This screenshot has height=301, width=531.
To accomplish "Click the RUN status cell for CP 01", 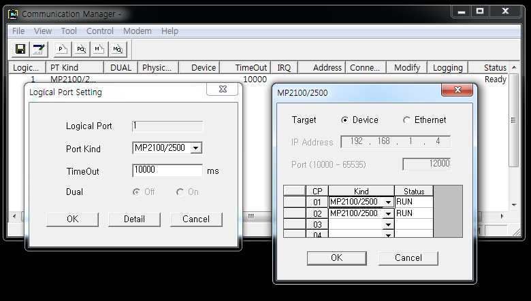I will tap(413, 202).
